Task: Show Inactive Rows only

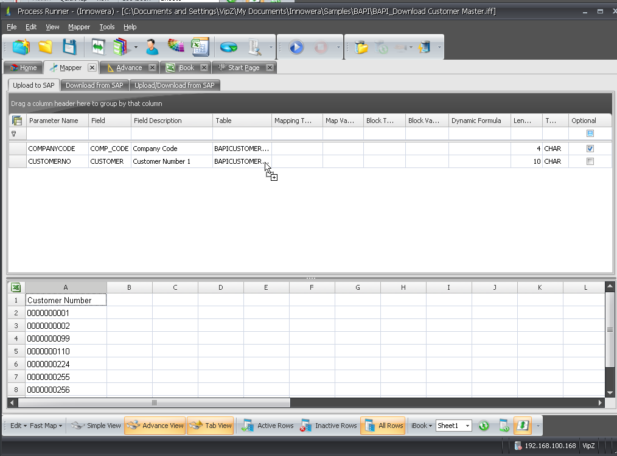Action: (329, 426)
